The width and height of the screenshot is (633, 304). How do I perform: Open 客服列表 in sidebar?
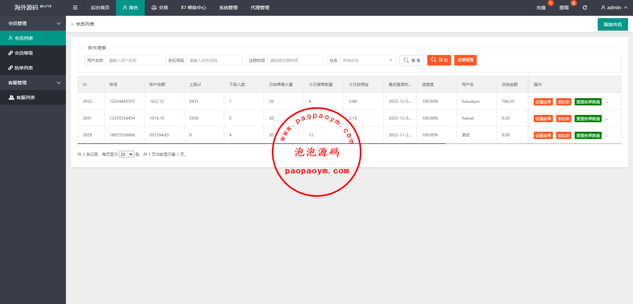coord(33,97)
